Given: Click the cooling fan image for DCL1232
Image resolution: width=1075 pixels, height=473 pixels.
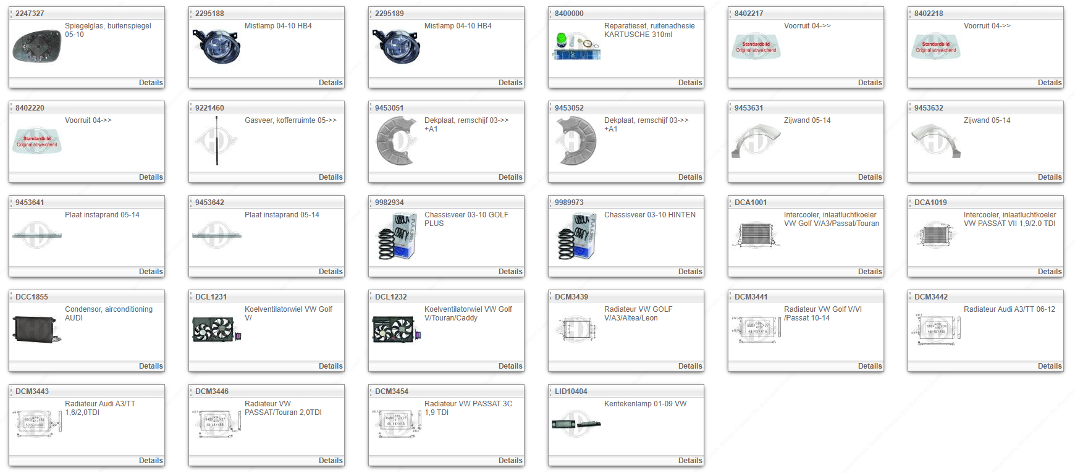Looking at the screenshot, I should [396, 330].
